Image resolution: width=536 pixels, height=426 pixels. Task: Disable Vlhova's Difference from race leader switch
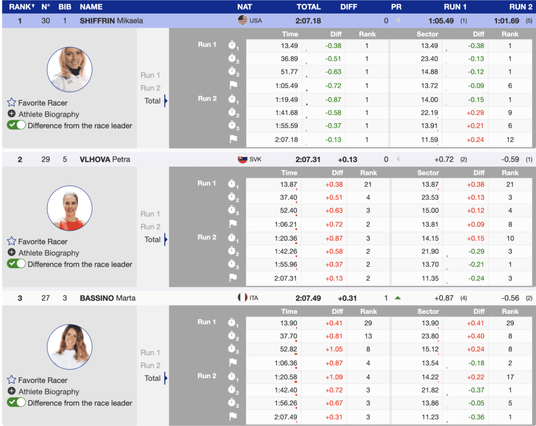coord(16,264)
